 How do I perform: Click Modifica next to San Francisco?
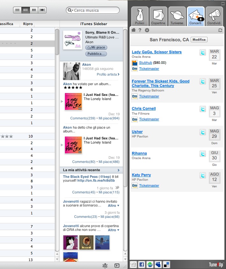pos(199,40)
